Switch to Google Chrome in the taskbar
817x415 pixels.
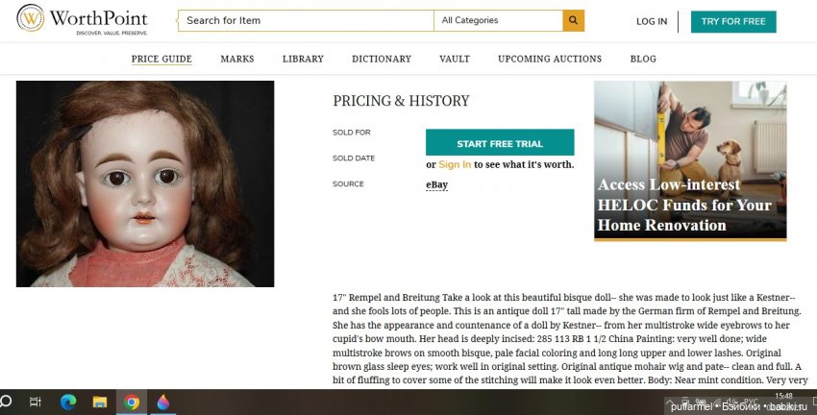131,402
